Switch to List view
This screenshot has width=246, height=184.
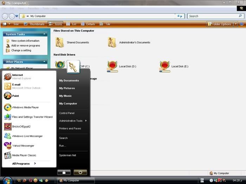click(x=71, y=24)
